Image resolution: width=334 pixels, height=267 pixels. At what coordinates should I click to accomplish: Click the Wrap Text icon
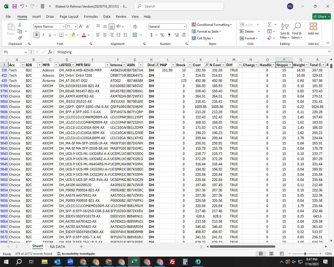pyautogui.click(x=135, y=27)
